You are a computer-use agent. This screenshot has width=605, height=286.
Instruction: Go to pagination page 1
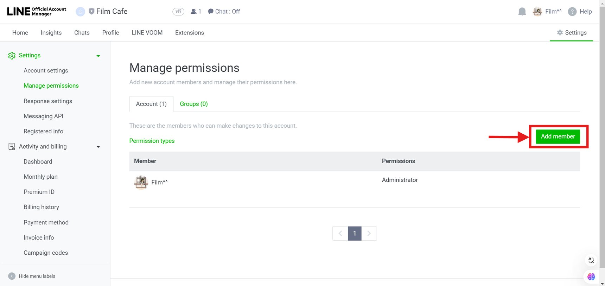click(x=355, y=234)
